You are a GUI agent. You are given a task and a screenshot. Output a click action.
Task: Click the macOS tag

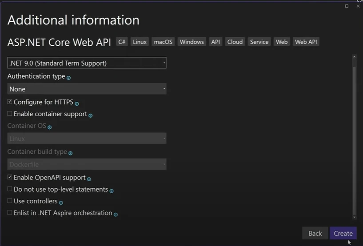tap(163, 42)
